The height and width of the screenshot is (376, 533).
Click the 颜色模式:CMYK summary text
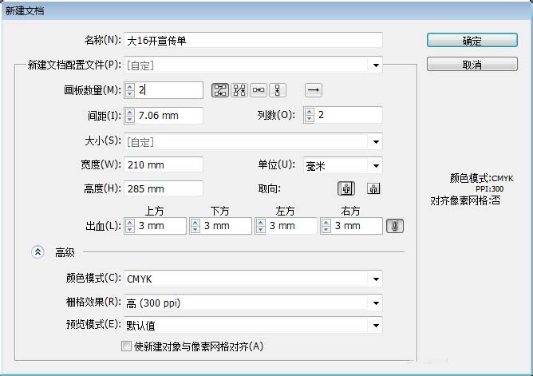481,178
